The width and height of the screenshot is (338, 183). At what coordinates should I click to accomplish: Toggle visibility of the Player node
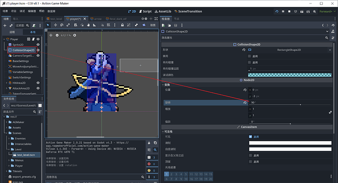pos(38,39)
